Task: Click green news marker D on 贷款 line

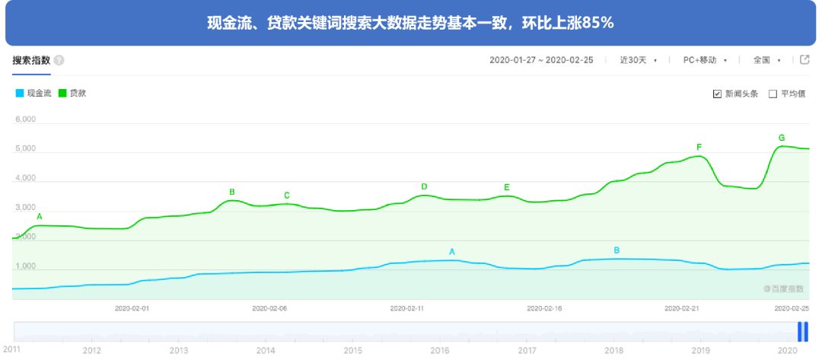Action: 424,186
